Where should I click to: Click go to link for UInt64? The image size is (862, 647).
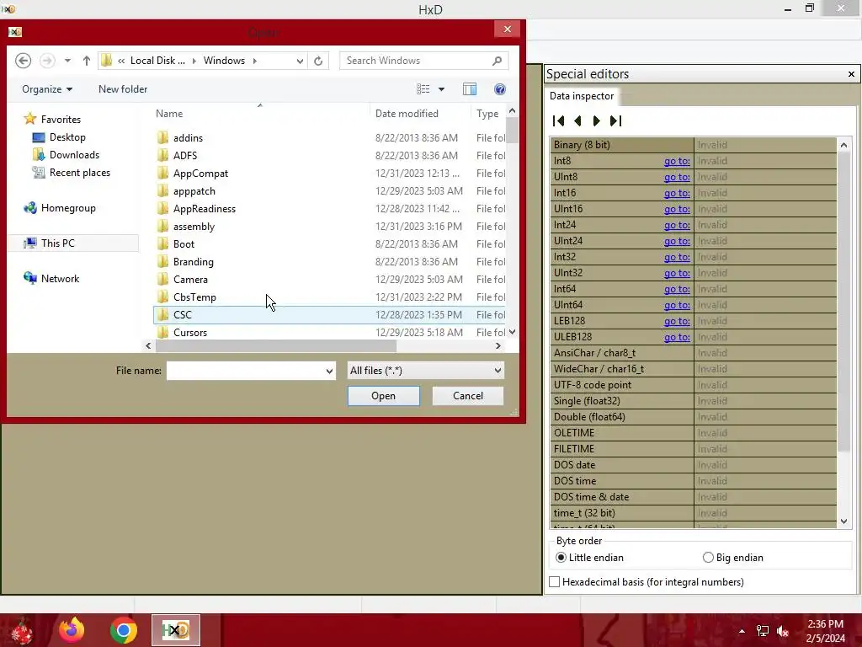point(677,305)
